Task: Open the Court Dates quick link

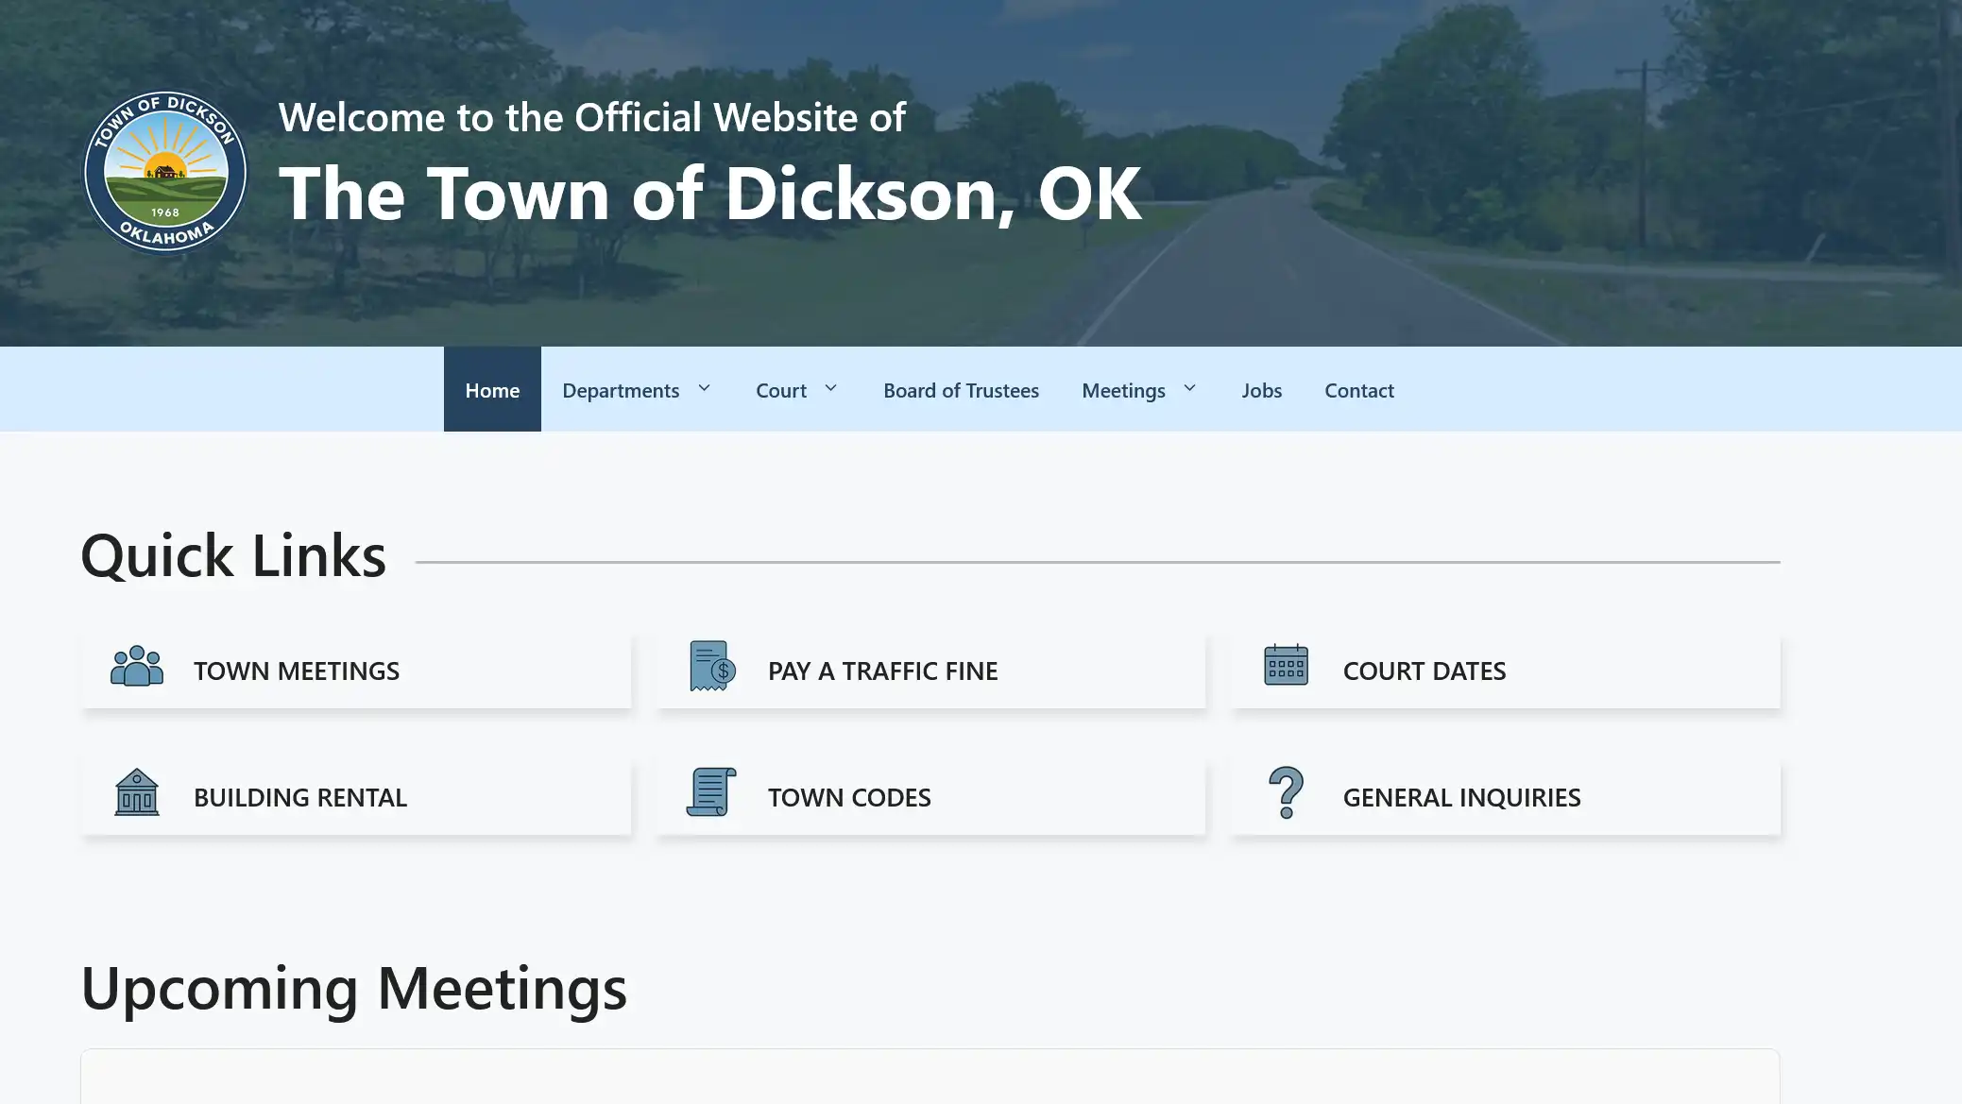Action: (x=1505, y=671)
